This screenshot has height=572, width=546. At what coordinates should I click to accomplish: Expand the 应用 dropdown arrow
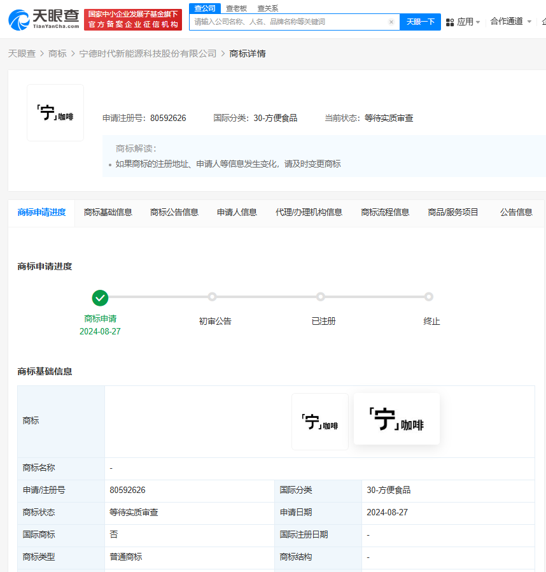(x=478, y=21)
